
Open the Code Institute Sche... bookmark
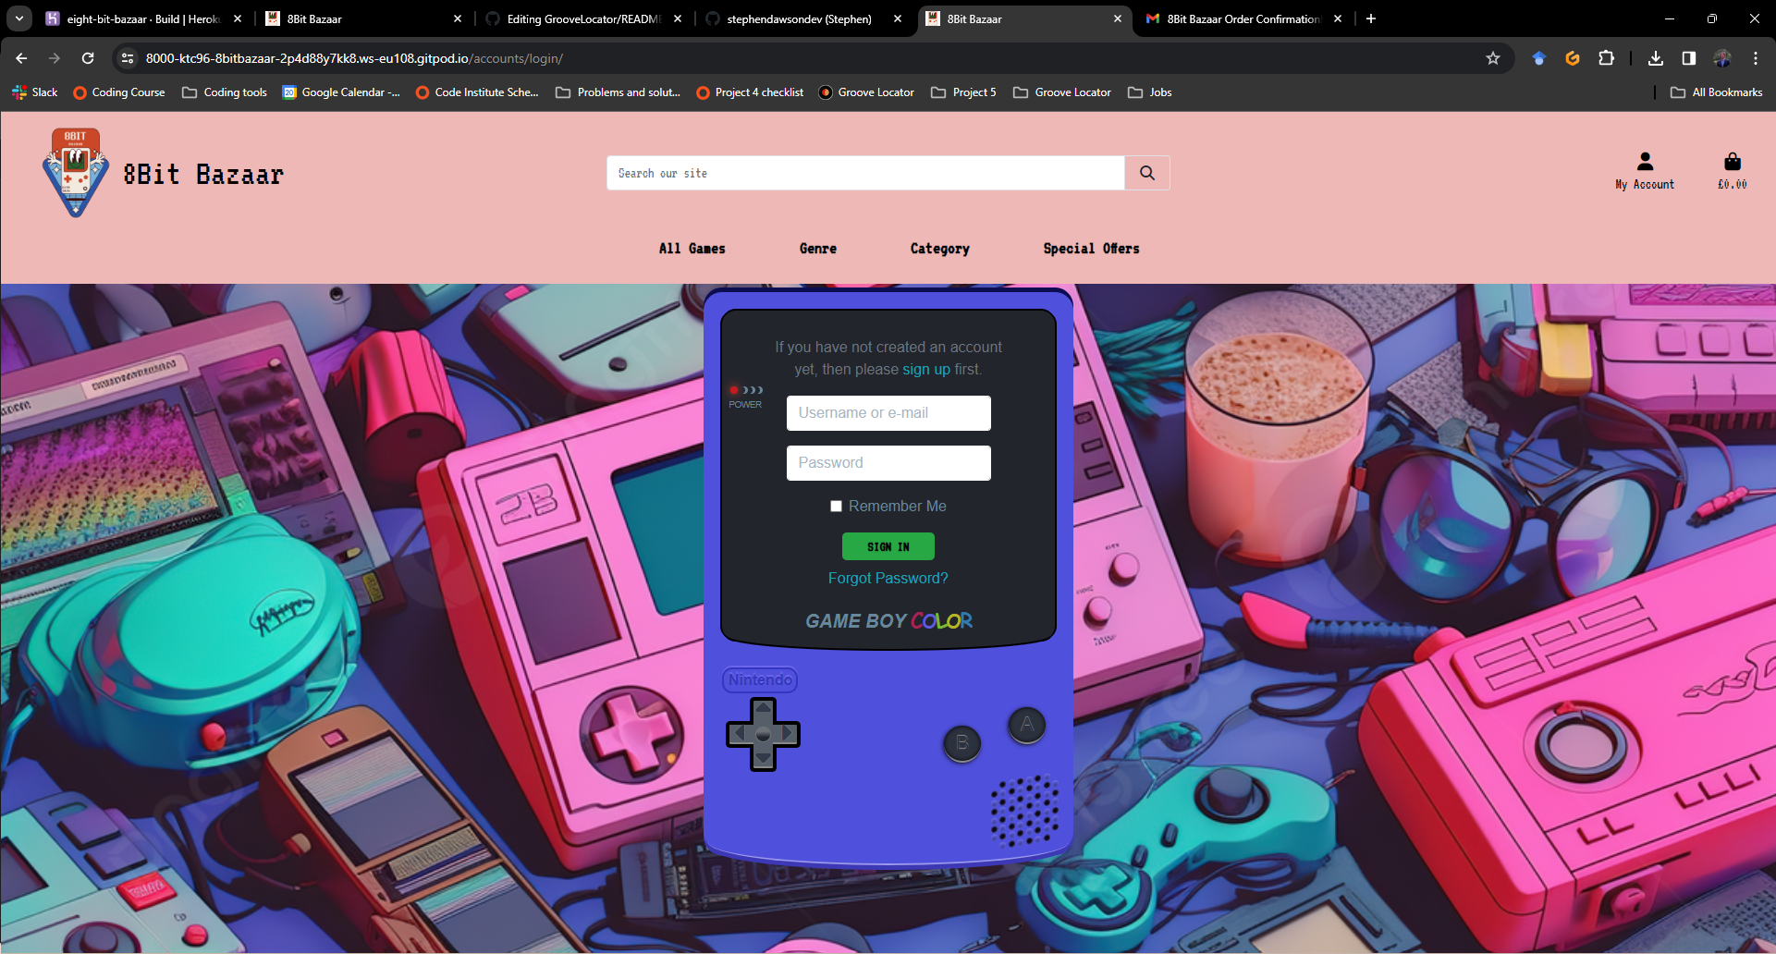tap(477, 92)
